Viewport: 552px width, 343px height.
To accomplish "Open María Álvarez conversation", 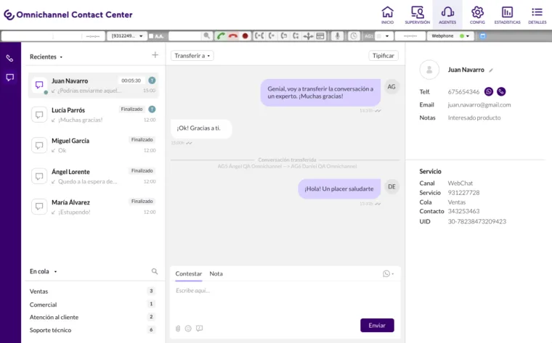I will point(93,207).
